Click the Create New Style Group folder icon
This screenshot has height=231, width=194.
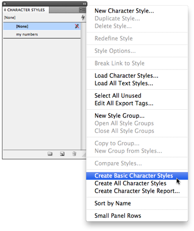click(50, 153)
